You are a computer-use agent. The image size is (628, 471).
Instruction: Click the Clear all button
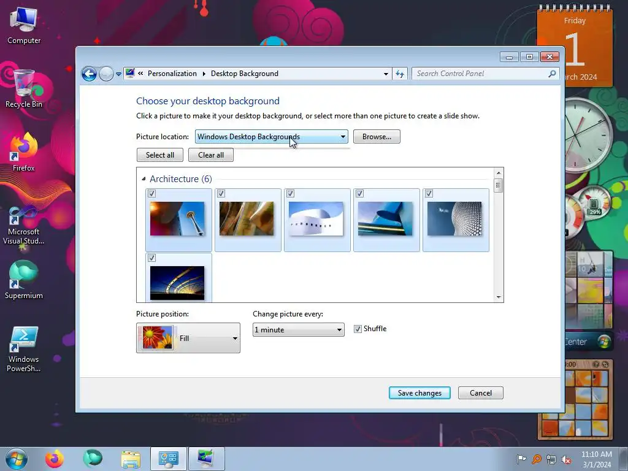point(211,155)
